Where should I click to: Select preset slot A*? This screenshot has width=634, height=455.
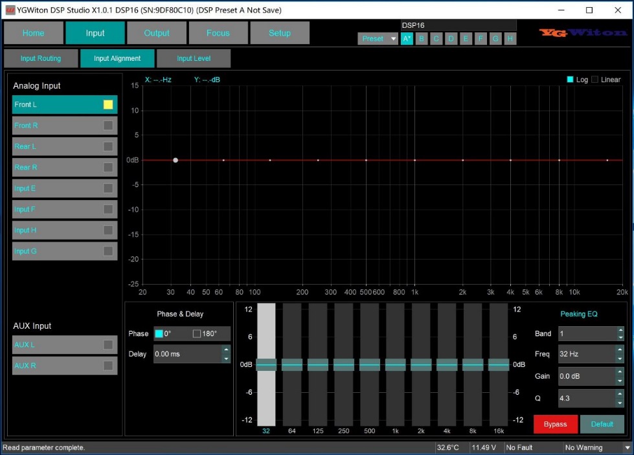407,39
